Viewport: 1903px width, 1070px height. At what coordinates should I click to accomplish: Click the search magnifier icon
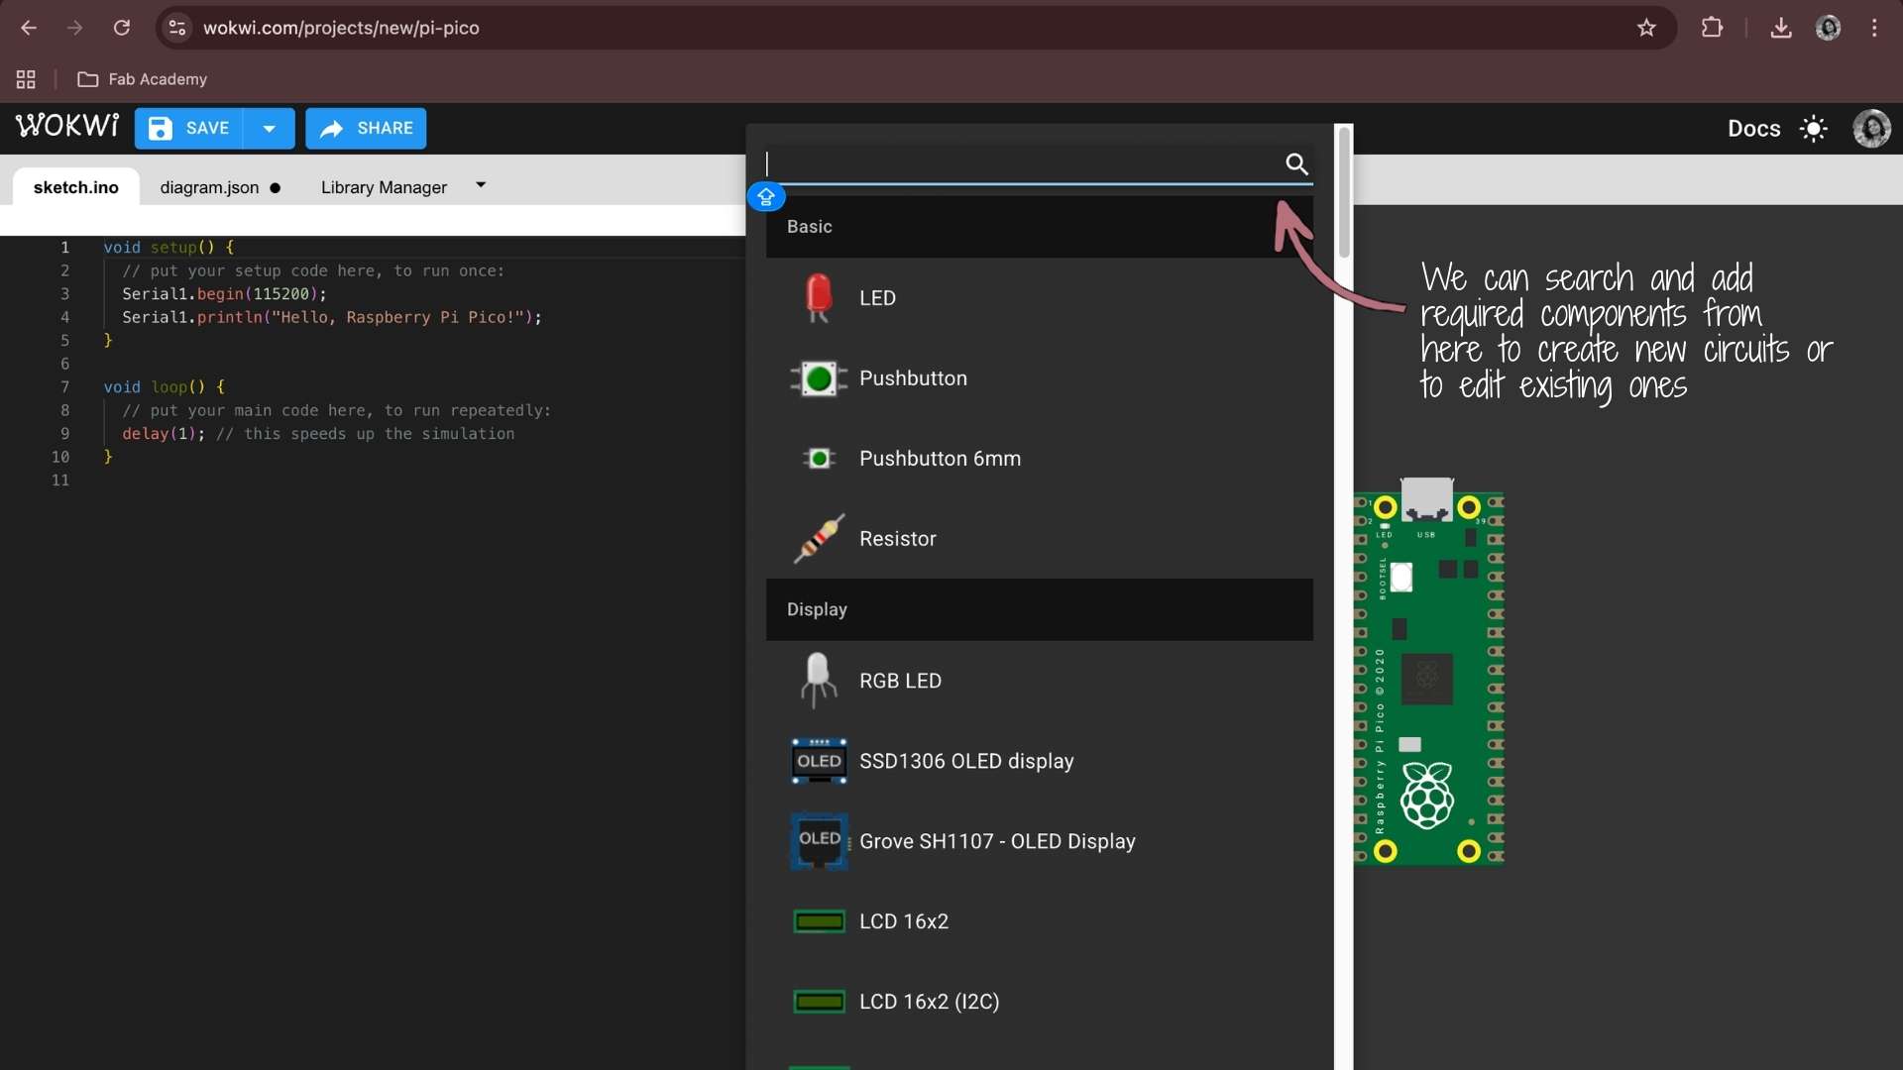pos(1296,163)
